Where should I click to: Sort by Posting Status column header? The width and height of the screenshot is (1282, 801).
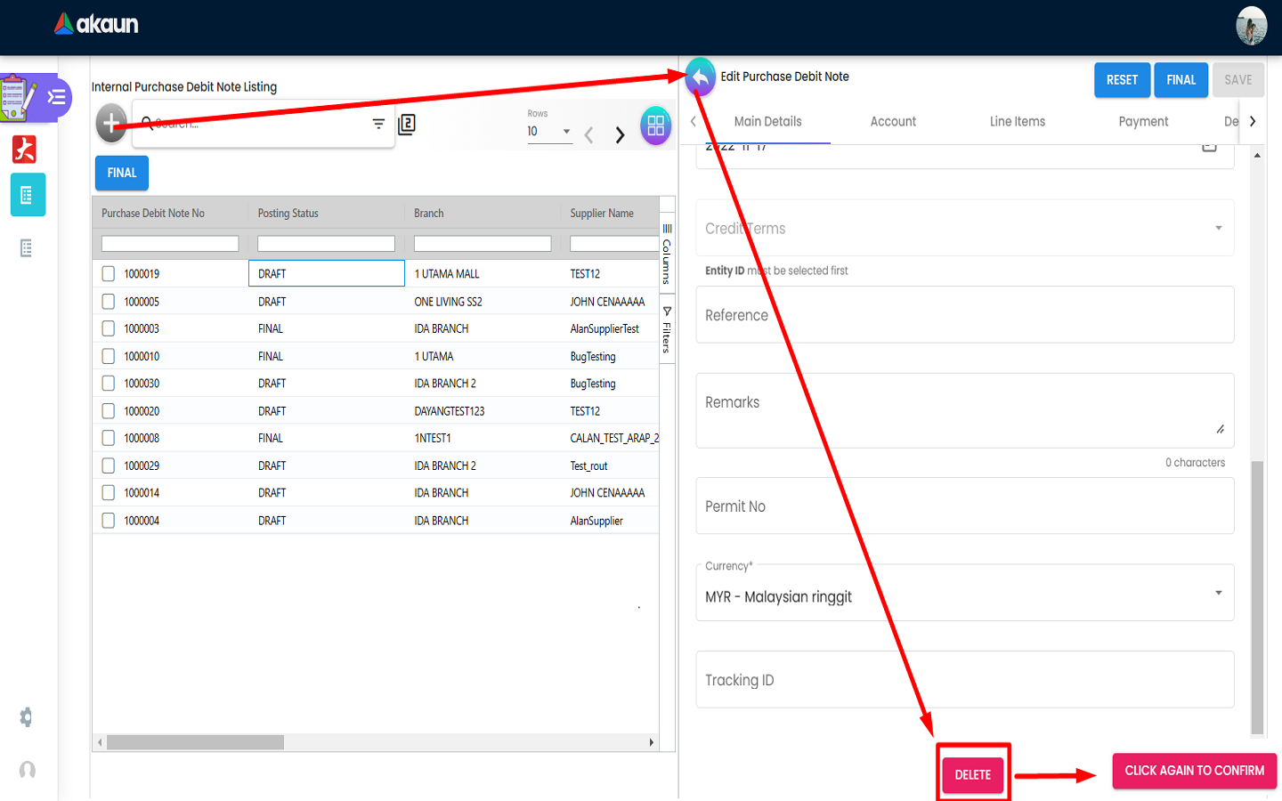[x=288, y=214]
